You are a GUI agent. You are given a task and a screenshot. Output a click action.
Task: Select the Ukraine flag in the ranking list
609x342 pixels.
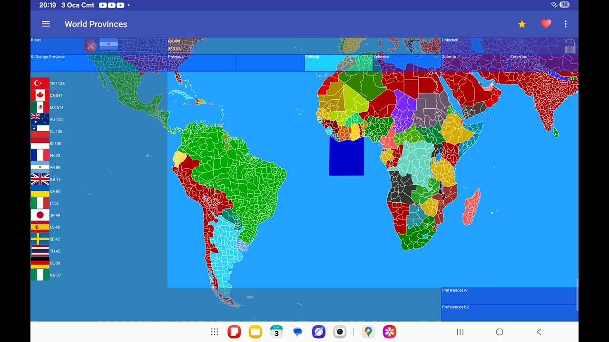coord(40,191)
